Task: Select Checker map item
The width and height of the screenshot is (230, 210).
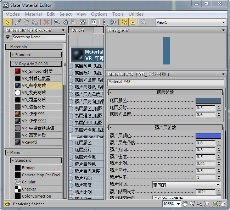Action: click(38, 189)
